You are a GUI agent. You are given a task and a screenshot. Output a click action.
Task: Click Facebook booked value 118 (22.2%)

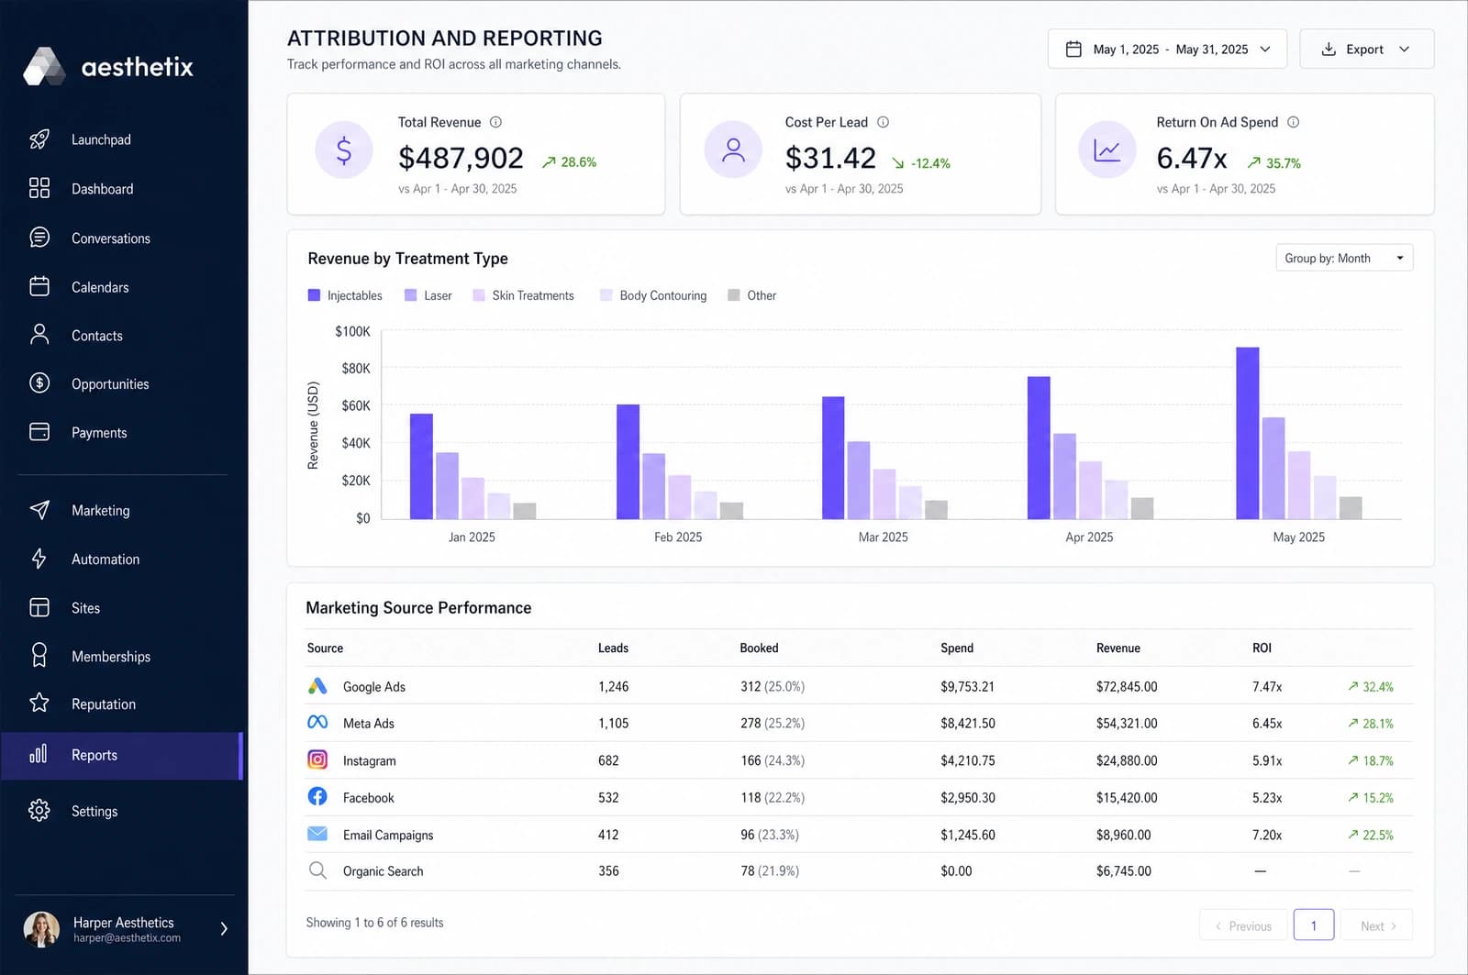pyautogui.click(x=773, y=797)
